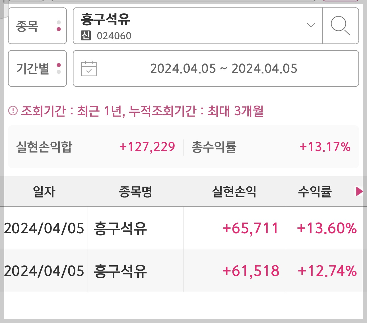Click the 총수익률 +13.17% value
367x323 pixels.
(x=325, y=147)
